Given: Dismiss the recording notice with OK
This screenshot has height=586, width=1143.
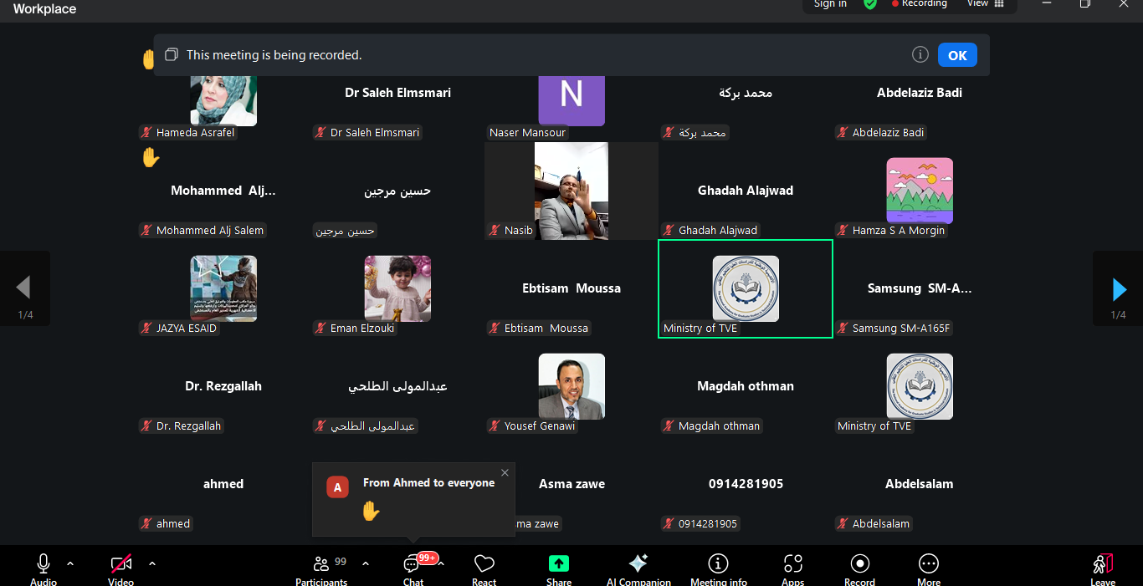Looking at the screenshot, I should click(x=956, y=54).
